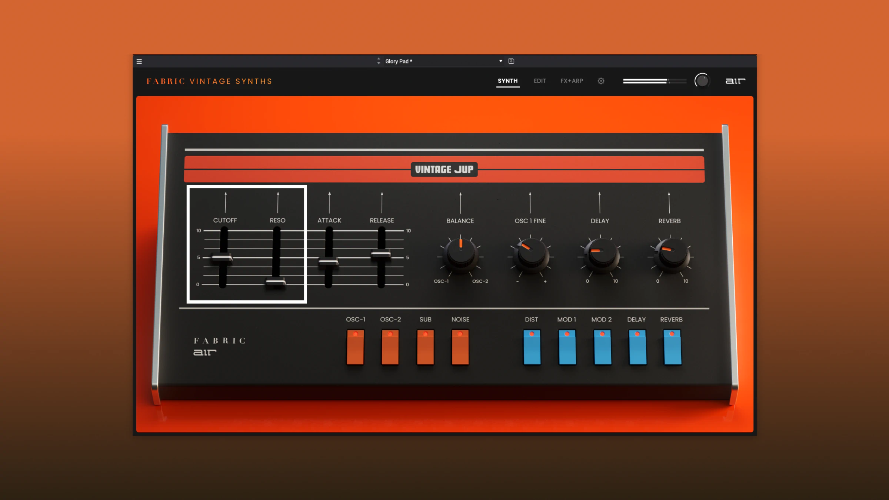Click the AIR logo in header
Screen dimensions: 889x500
click(x=735, y=81)
